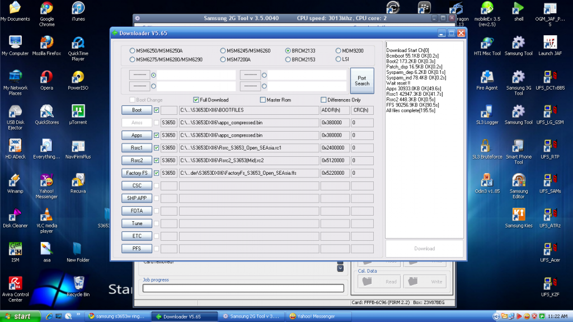
Task: Open the VLC media player icon
Action: (46, 221)
